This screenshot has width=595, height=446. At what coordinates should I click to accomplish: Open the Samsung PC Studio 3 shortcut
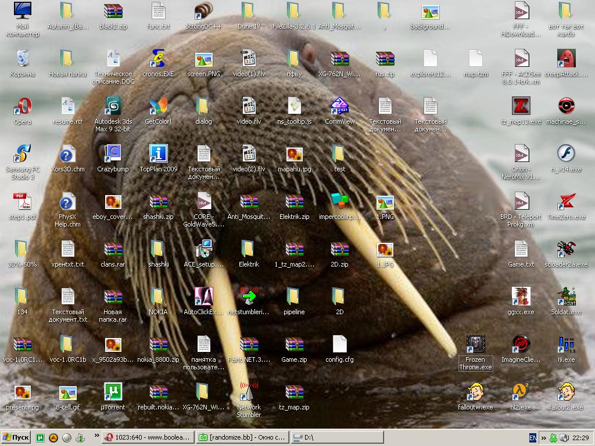(x=22, y=154)
